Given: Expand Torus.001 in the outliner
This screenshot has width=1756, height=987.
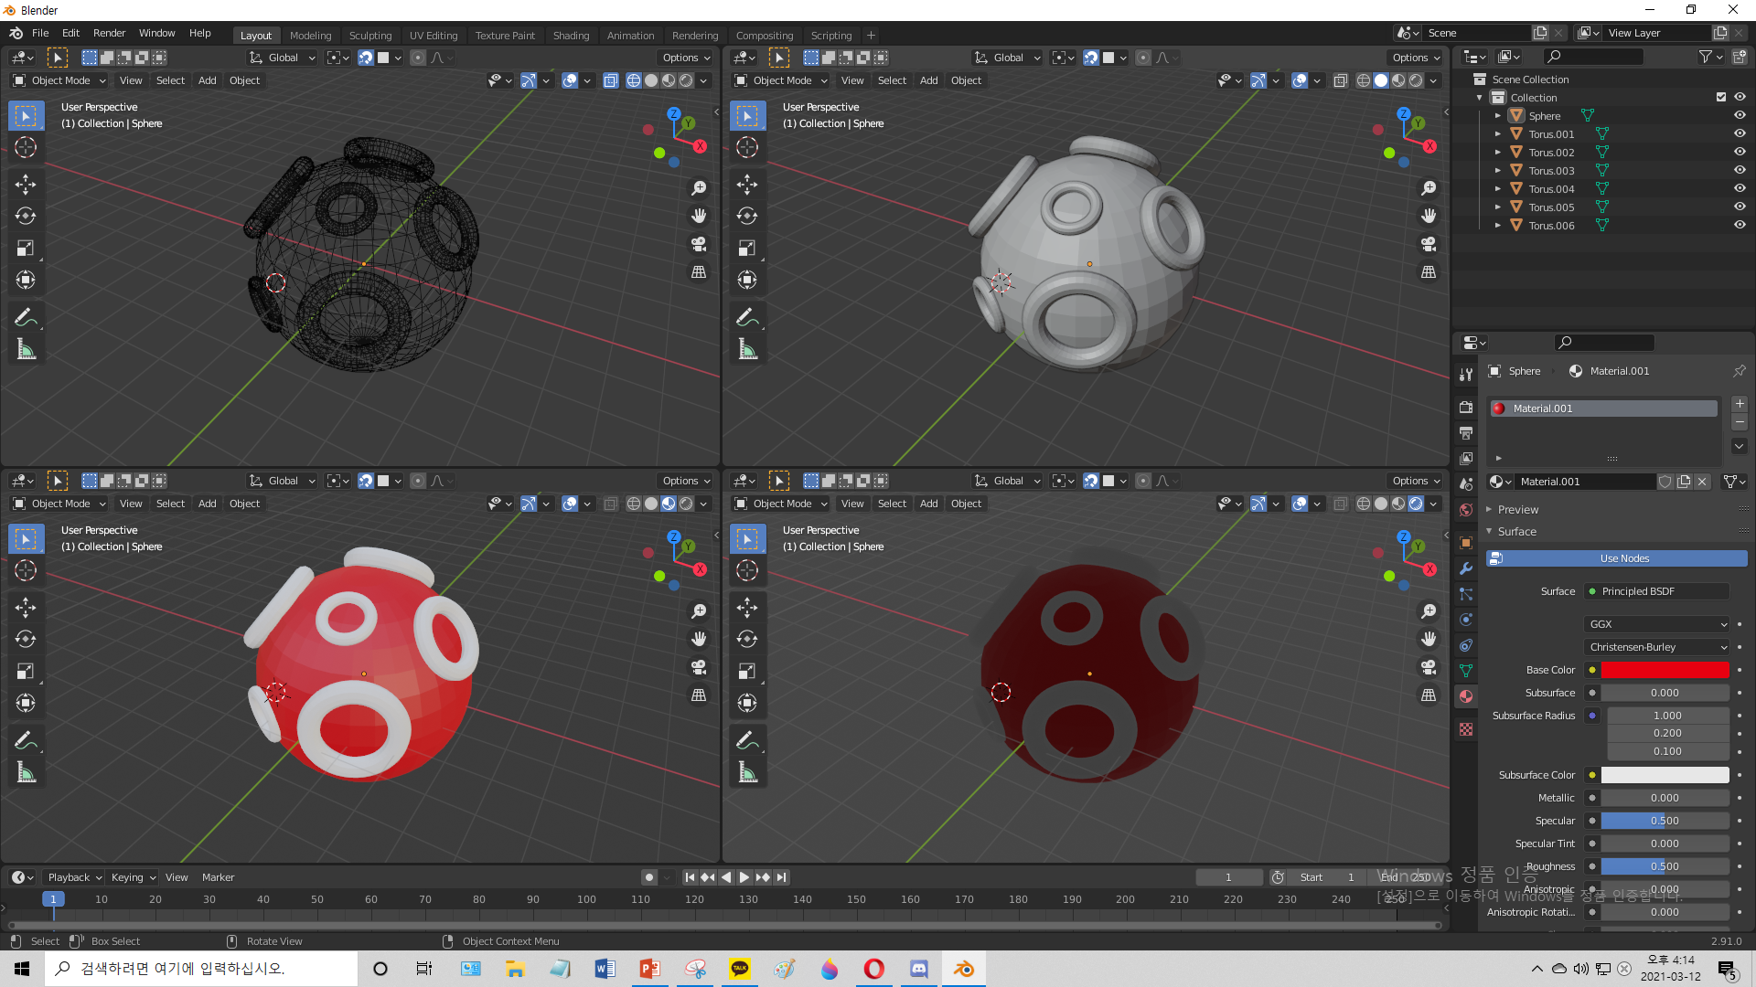Looking at the screenshot, I should coord(1497,134).
